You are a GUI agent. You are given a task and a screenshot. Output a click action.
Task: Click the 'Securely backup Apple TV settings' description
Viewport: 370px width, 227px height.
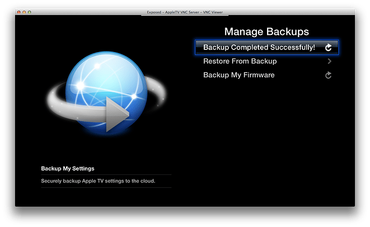pyautogui.click(x=98, y=181)
